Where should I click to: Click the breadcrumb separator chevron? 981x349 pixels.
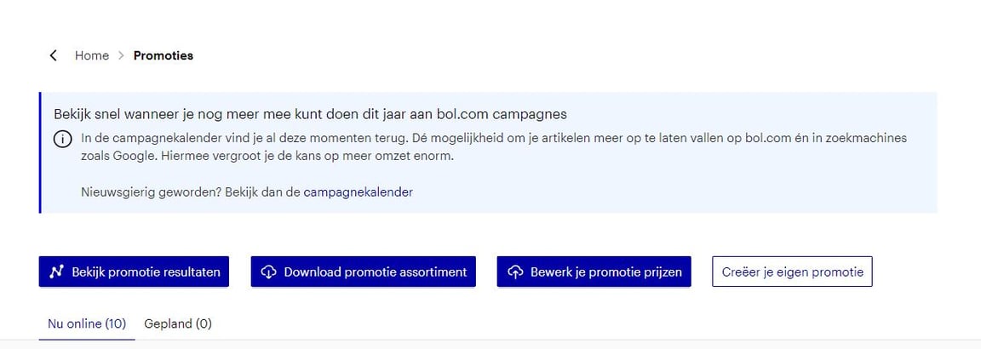point(121,55)
